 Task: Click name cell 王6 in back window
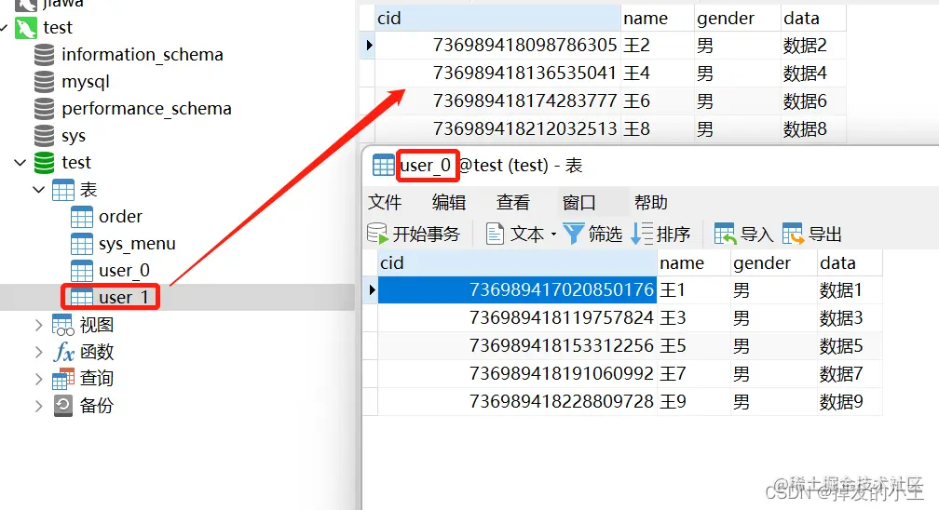pyautogui.click(x=658, y=101)
